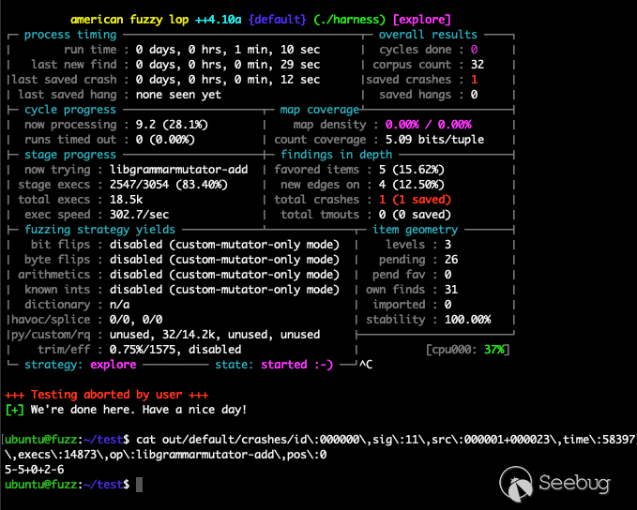Click the american fuzzy lop title text
Screen dimensions: 637x510
144,19
